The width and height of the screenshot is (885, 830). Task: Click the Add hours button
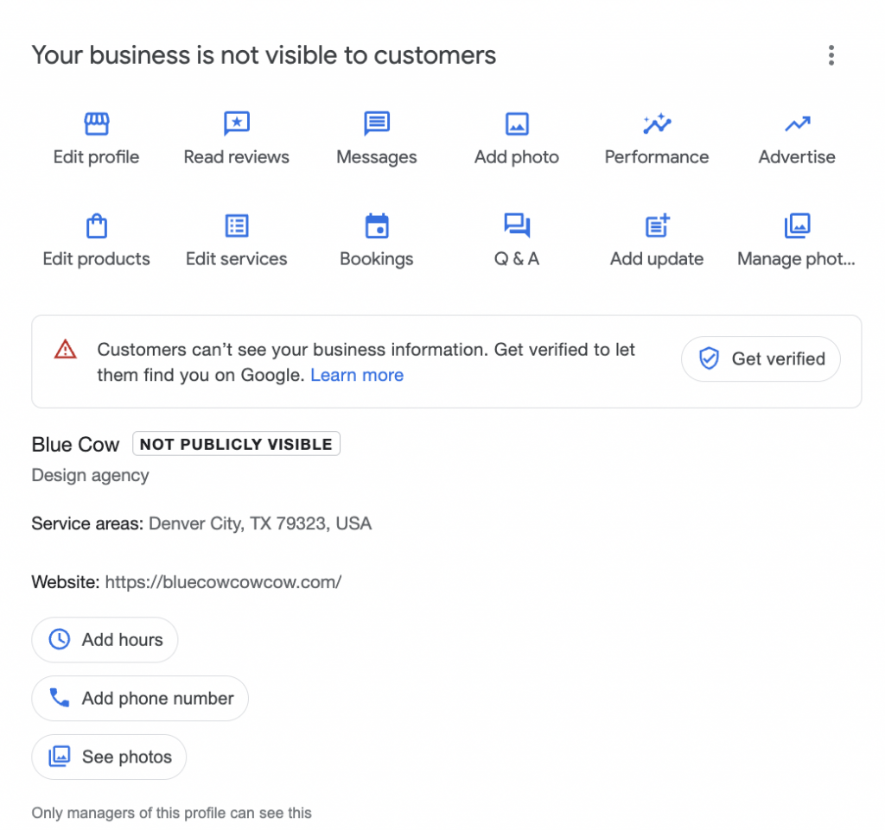pyautogui.click(x=105, y=640)
